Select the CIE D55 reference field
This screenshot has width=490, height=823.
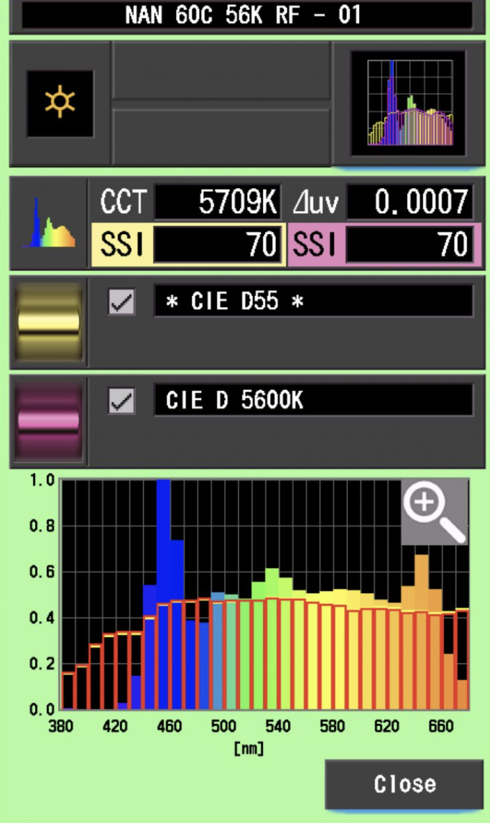(x=313, y=302)
